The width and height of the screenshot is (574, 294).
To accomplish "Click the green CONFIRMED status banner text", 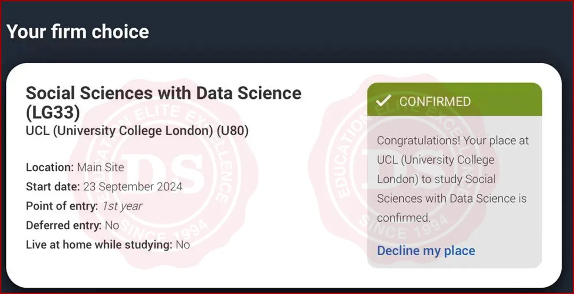I will click(435, 101).
